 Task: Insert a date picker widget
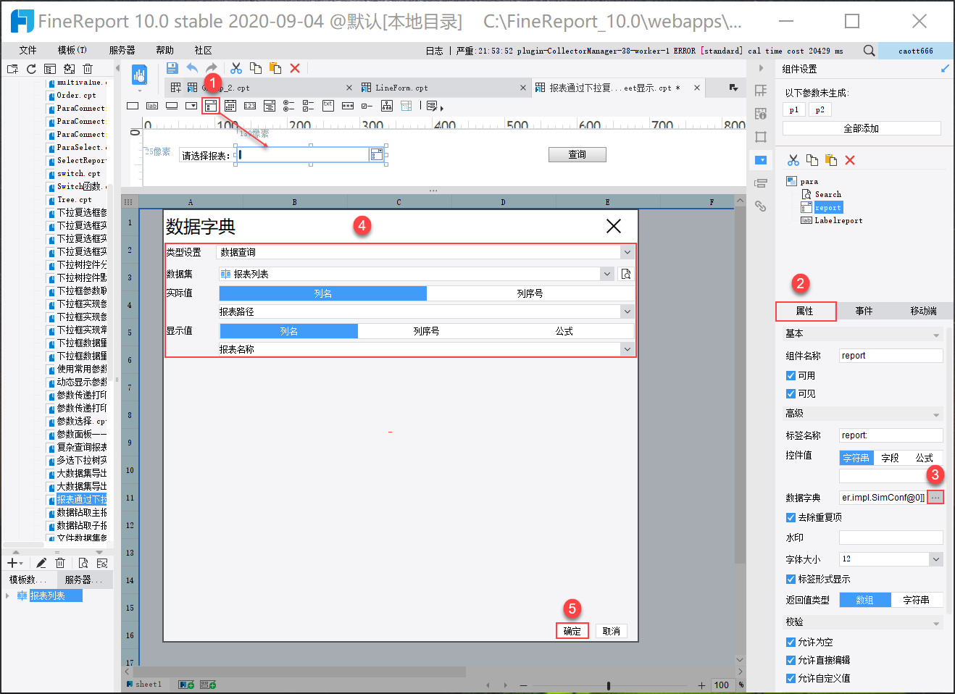(230, 106)
